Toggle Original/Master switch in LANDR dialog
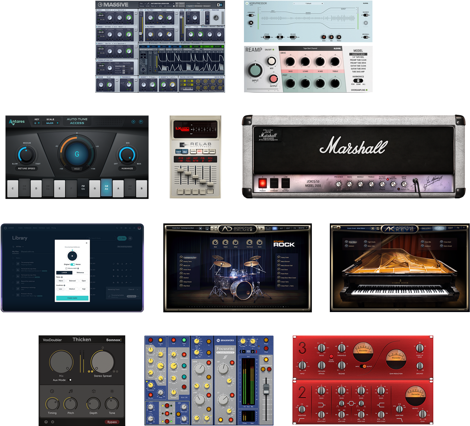The height and width of the screenshot is (426, 470). [x=73, y=265]
